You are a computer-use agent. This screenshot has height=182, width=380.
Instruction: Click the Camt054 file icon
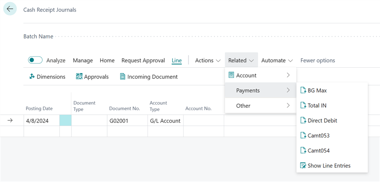click(303, 150)
